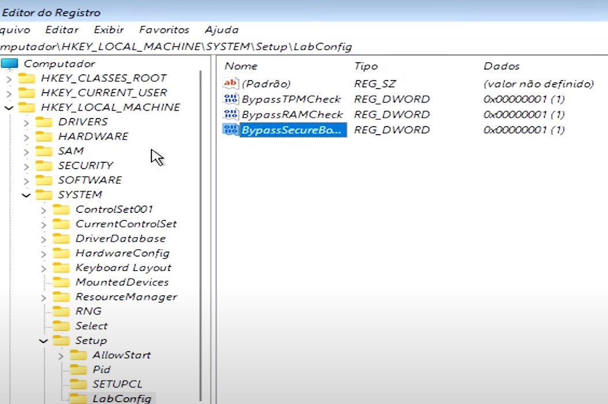Click the RNG folder icon
608x404 pixels.
(61, 311)
